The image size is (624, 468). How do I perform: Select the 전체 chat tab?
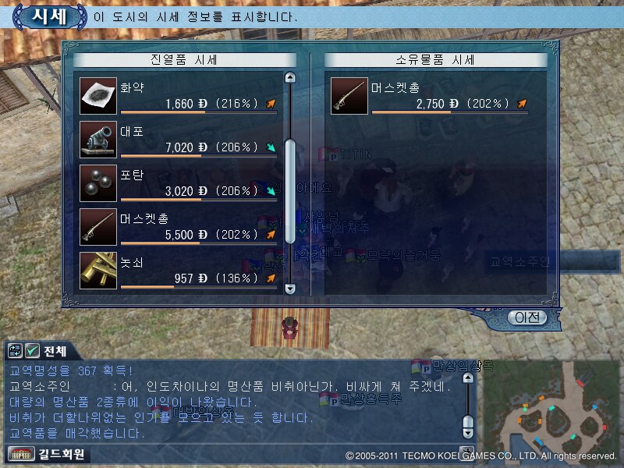click(x=55, y=351)
